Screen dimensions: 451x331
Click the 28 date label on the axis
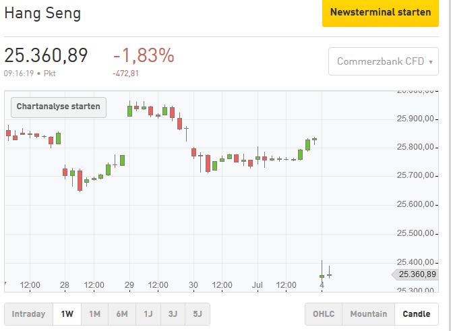[64, 285]
